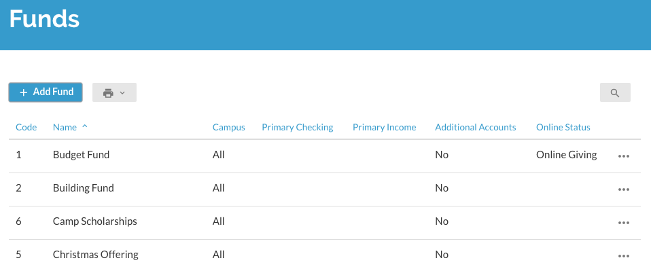
Task: Click the sort arrow beside Name column
Action: click(85, 126)
